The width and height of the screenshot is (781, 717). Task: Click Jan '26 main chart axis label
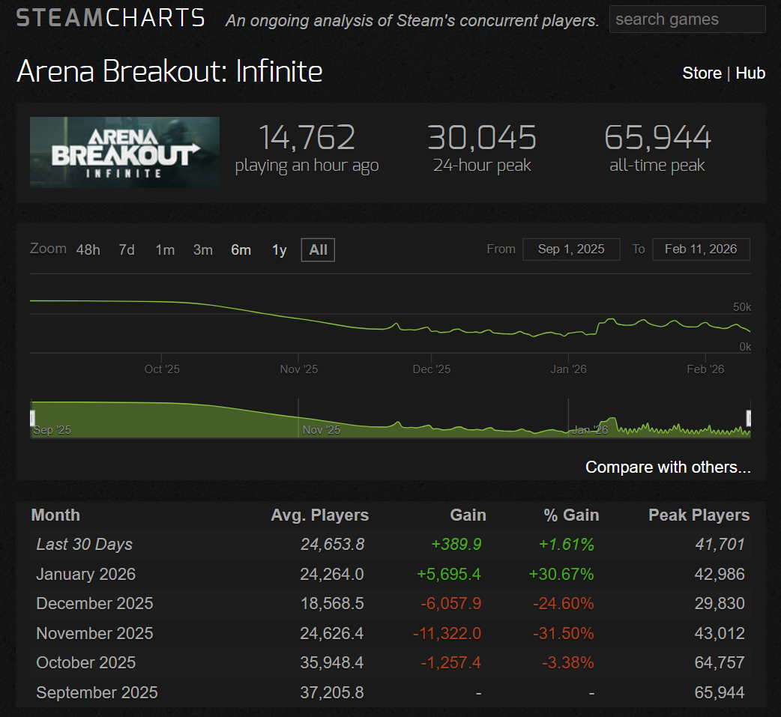point(568,369)
